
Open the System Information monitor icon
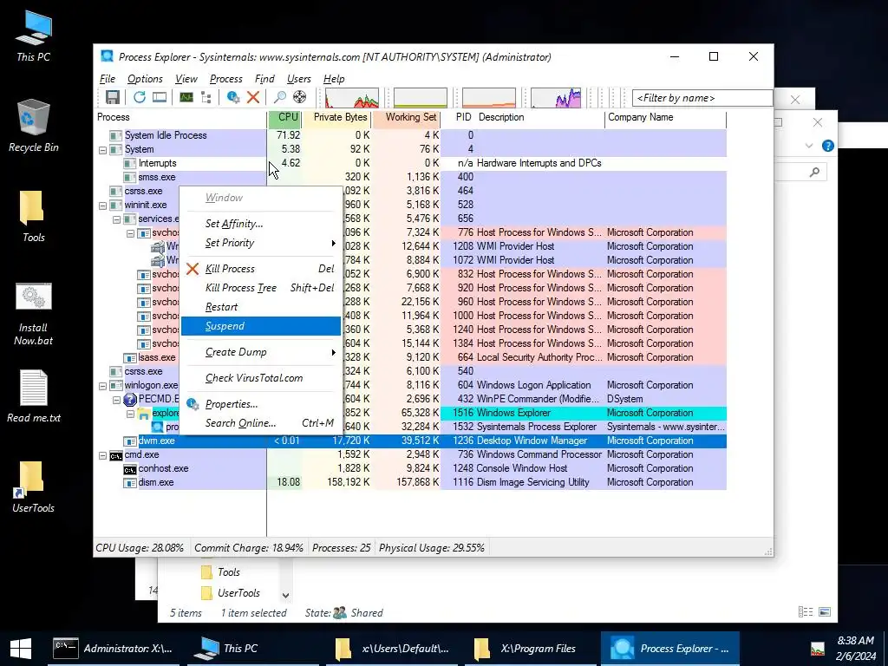point(186,97)
